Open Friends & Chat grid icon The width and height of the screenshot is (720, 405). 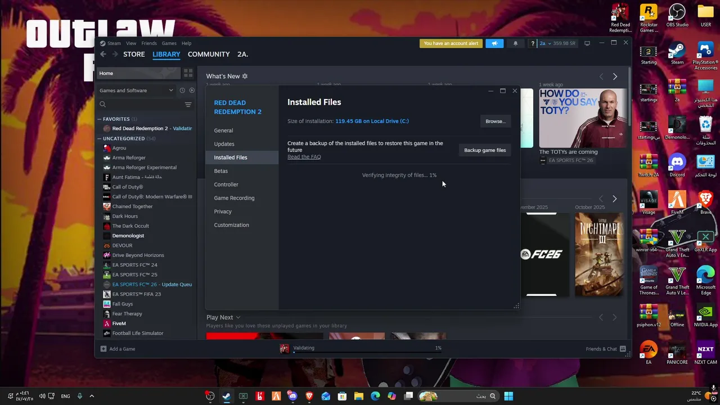tap(623, 349)
